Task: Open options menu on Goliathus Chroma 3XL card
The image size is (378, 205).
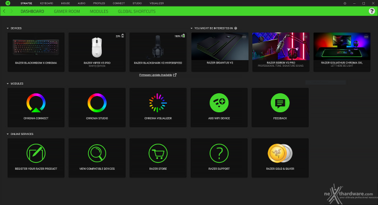Action: 366,37
